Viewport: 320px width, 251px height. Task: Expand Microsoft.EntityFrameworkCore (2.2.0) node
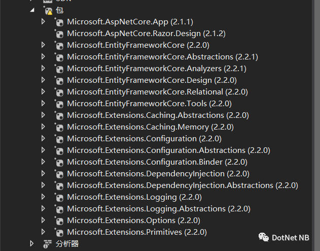pyautogui.click(x=43, y=45)
